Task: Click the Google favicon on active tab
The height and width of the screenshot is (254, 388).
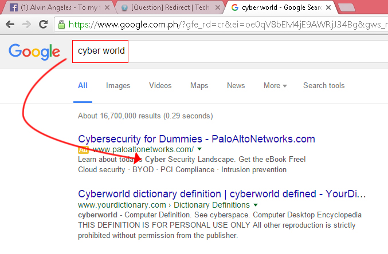Action: click(235, 7)
